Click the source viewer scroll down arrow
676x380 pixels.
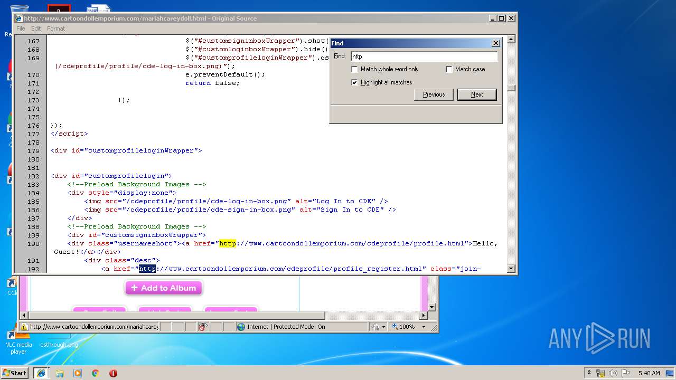[x=511, y=269]
